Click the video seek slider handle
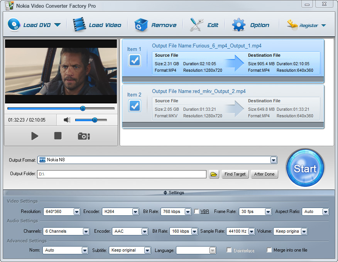338x262 pixels. pos(83,108)
